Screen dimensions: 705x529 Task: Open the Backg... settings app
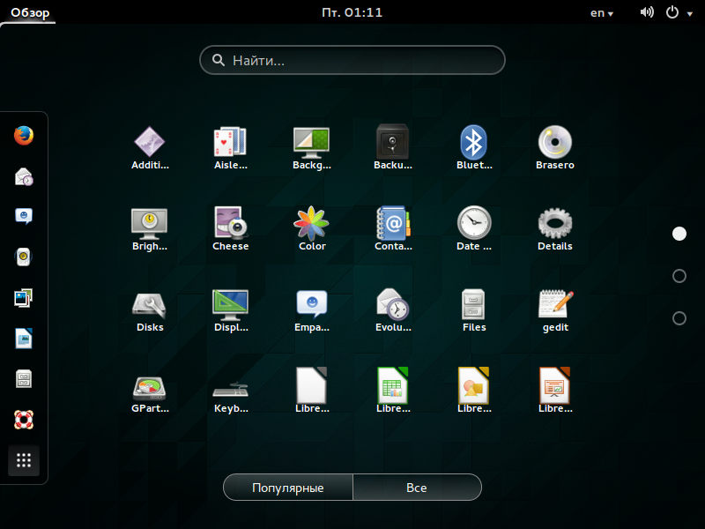[x=312, y=148]
